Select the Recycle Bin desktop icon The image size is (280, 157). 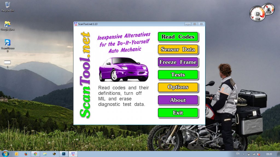coord(7,7)
